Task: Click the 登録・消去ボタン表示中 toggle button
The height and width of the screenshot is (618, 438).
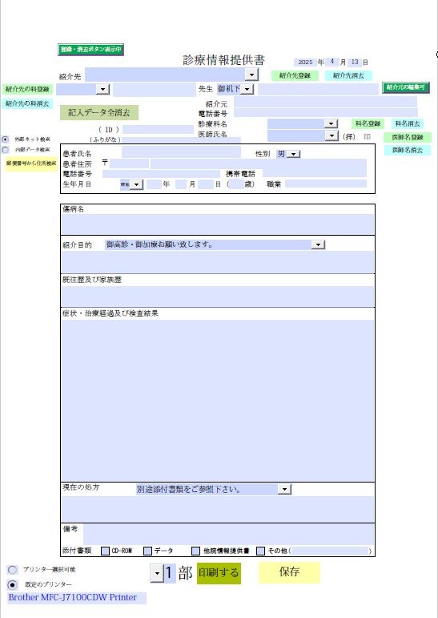Action: (91, 49)
